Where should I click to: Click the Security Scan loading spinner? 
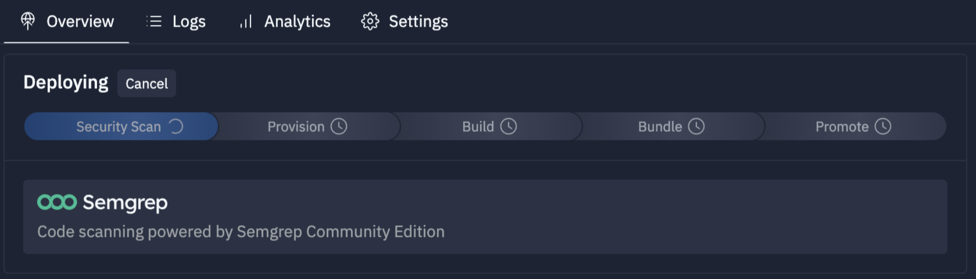click(175, 126)
